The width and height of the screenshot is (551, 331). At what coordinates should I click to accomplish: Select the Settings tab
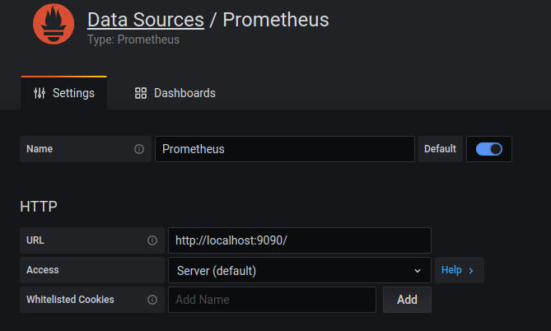(64, 93)
